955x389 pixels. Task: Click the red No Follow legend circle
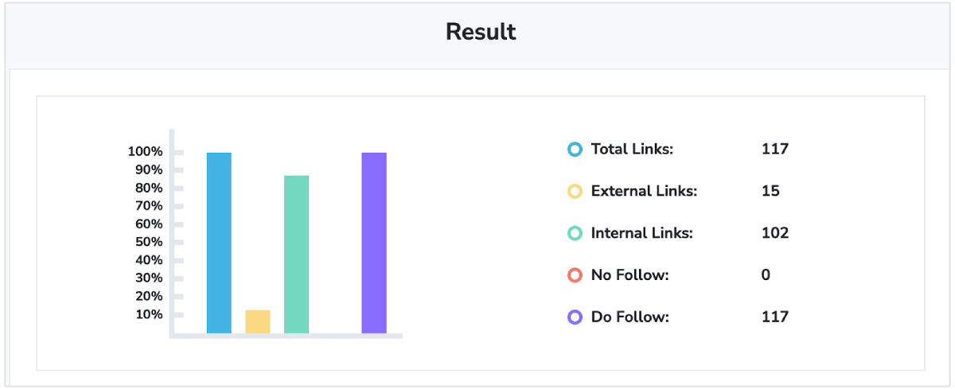(x=575, y=275)
